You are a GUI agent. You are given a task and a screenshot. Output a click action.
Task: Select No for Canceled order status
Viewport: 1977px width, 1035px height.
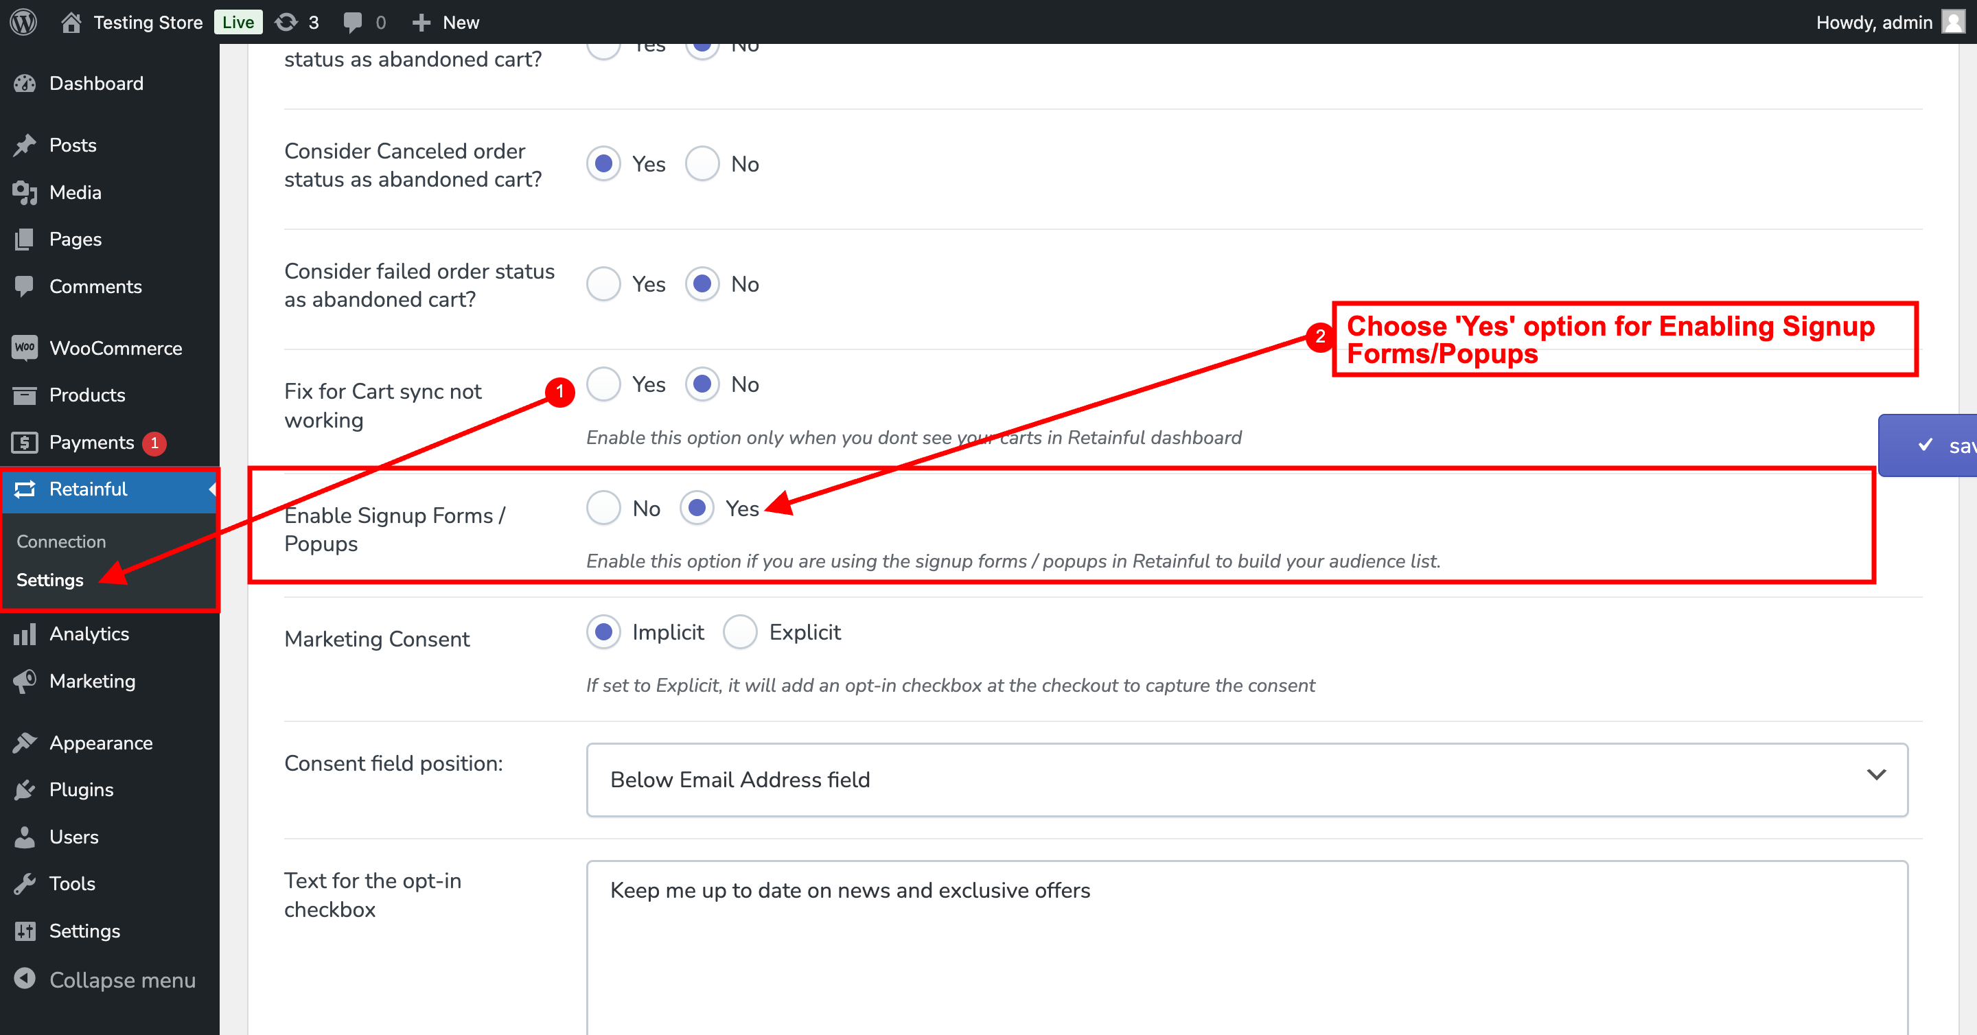[x=702, y=163]
